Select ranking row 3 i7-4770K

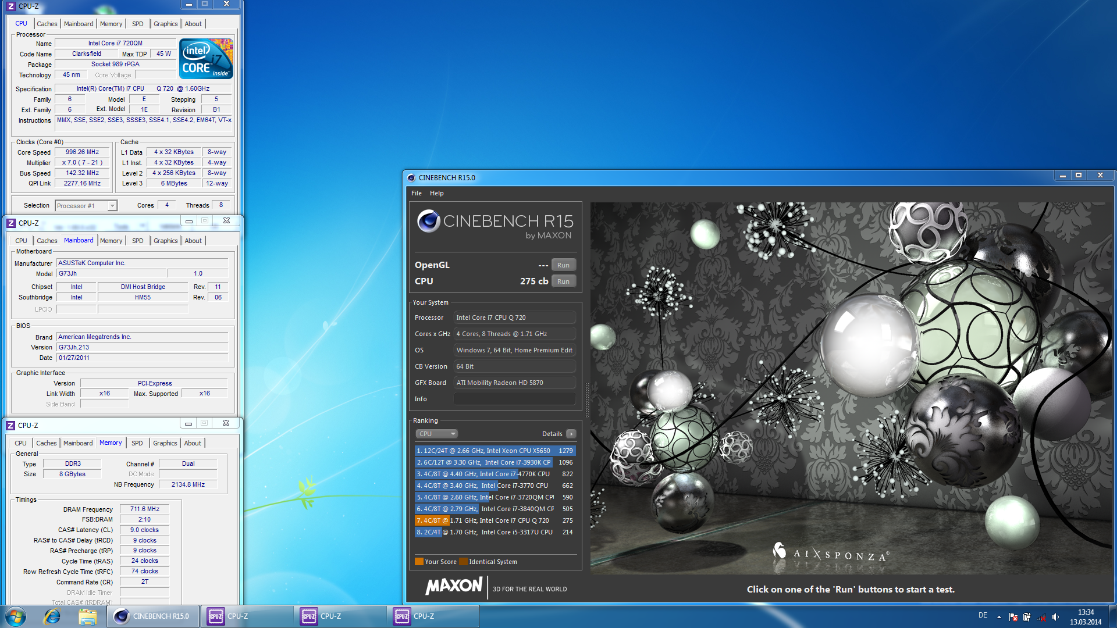495,474
